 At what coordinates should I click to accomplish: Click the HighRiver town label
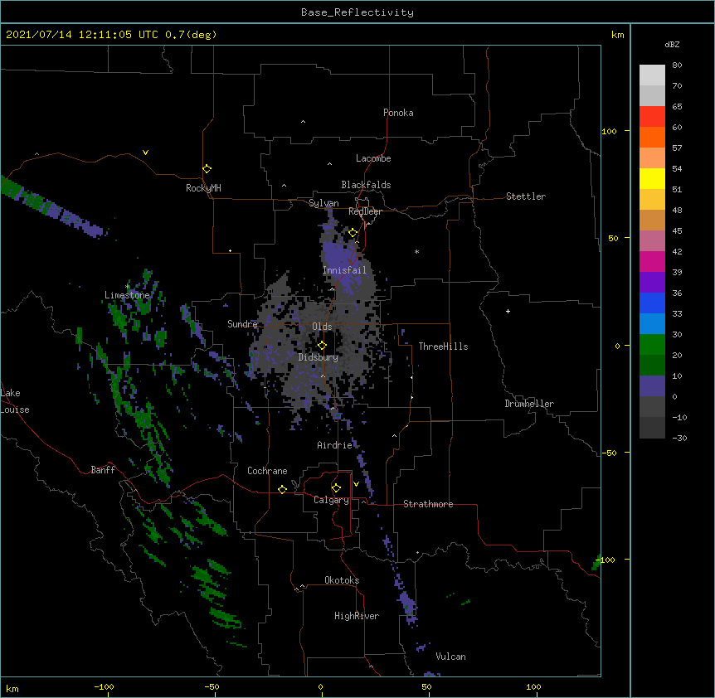[357, 616]
